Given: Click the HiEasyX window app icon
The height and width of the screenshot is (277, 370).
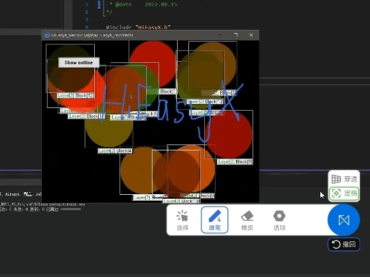Looking at the screenshot, I should (47, 35).
